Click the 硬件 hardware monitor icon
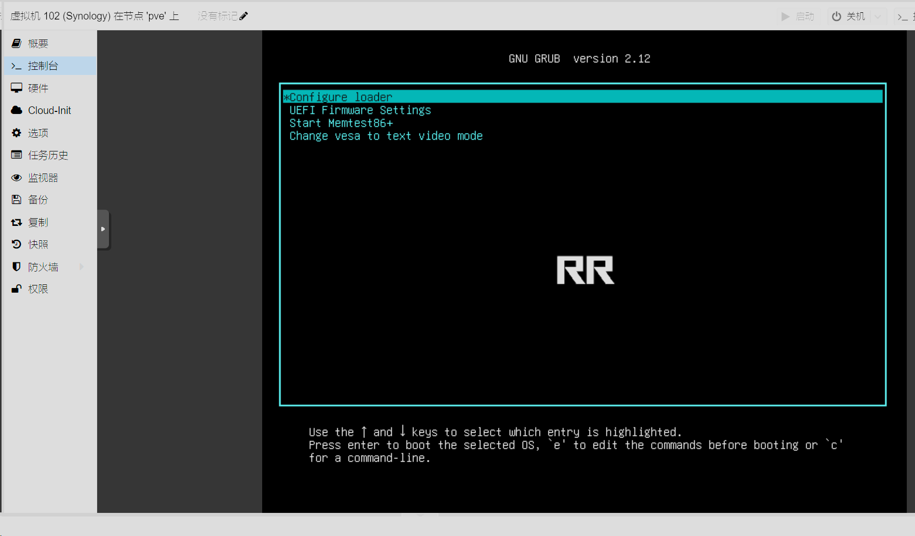Screen dimensions: 915x536 pyautogui.click(x=16, y=88)
